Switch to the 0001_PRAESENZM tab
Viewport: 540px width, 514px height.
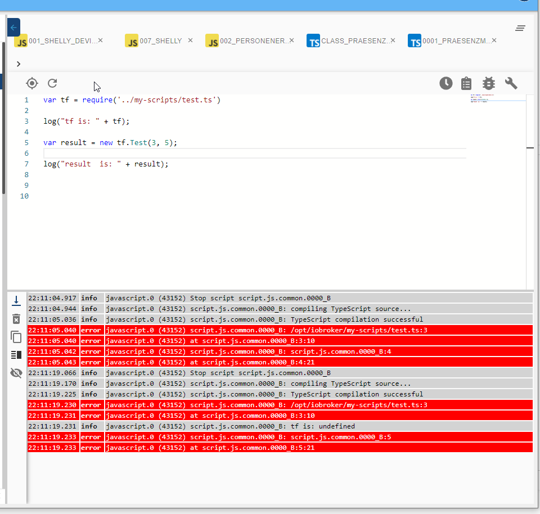456,41
